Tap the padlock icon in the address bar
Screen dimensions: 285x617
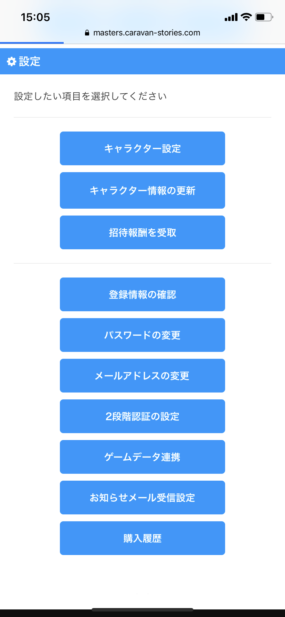[87, 33]
